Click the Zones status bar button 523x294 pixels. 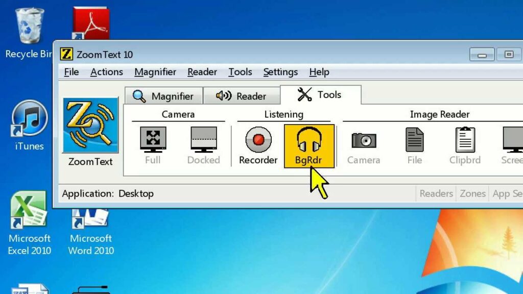(x=472, y=193)
